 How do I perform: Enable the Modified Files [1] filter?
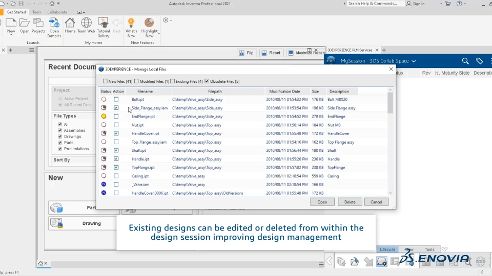click(136, 81)
